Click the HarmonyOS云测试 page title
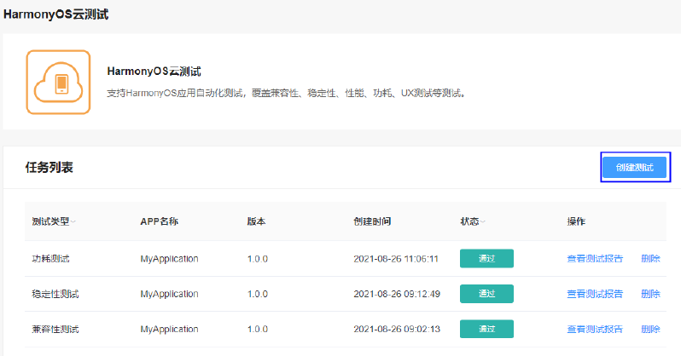This screenshot has width=681, height=356. 55,14
